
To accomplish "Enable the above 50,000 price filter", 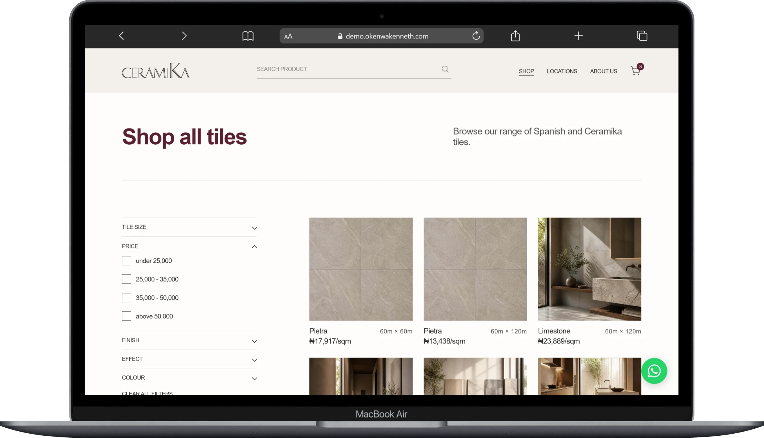I will pos(126,316).
